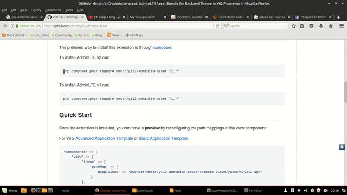Expand the Most Visited bookmarks dropdown
The image size is (347, 195).
click(x=14, y=35)
